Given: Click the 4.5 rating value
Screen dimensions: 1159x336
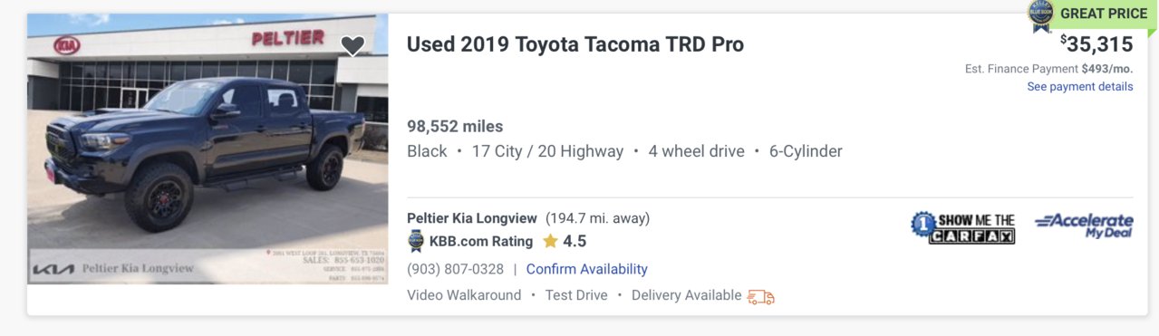Looking at the screenshot, I should (x=575, y=241).
